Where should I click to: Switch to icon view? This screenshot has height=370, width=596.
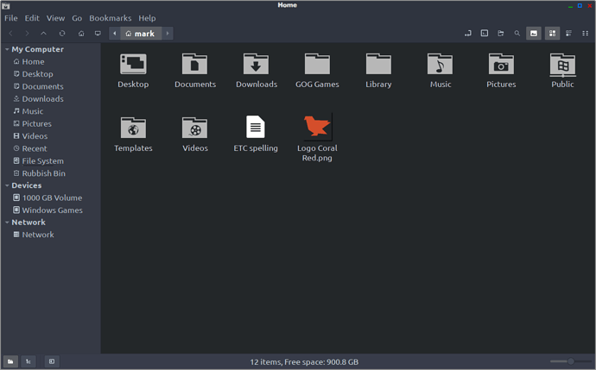click(x=552, y=34)
